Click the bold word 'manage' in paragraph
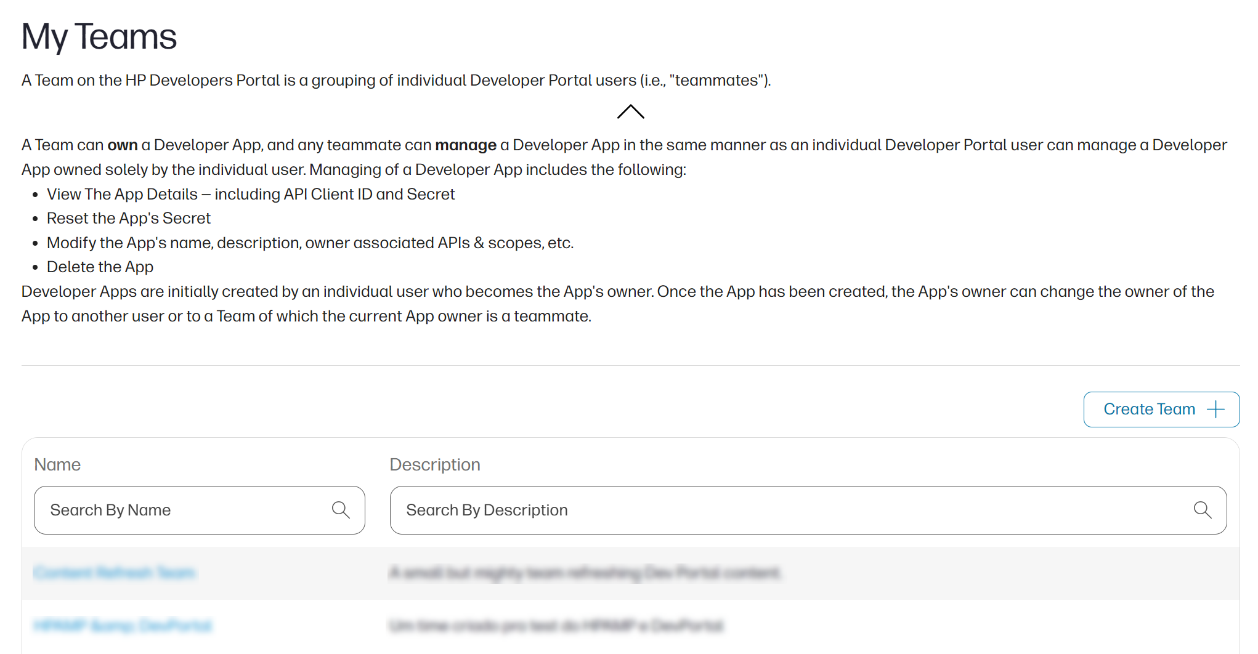Viewport: 1258px width, 654px height. [466, 145]
